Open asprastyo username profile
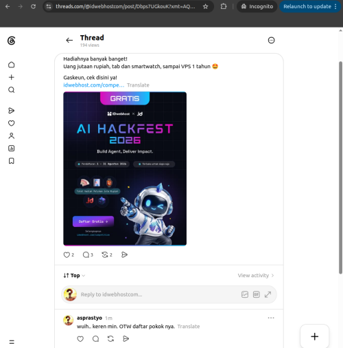Viewport: 343px width, 348px height. tap(89, 318)
